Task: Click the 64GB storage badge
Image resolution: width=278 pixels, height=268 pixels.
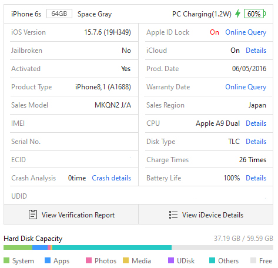Action: [x=59, y=14]
